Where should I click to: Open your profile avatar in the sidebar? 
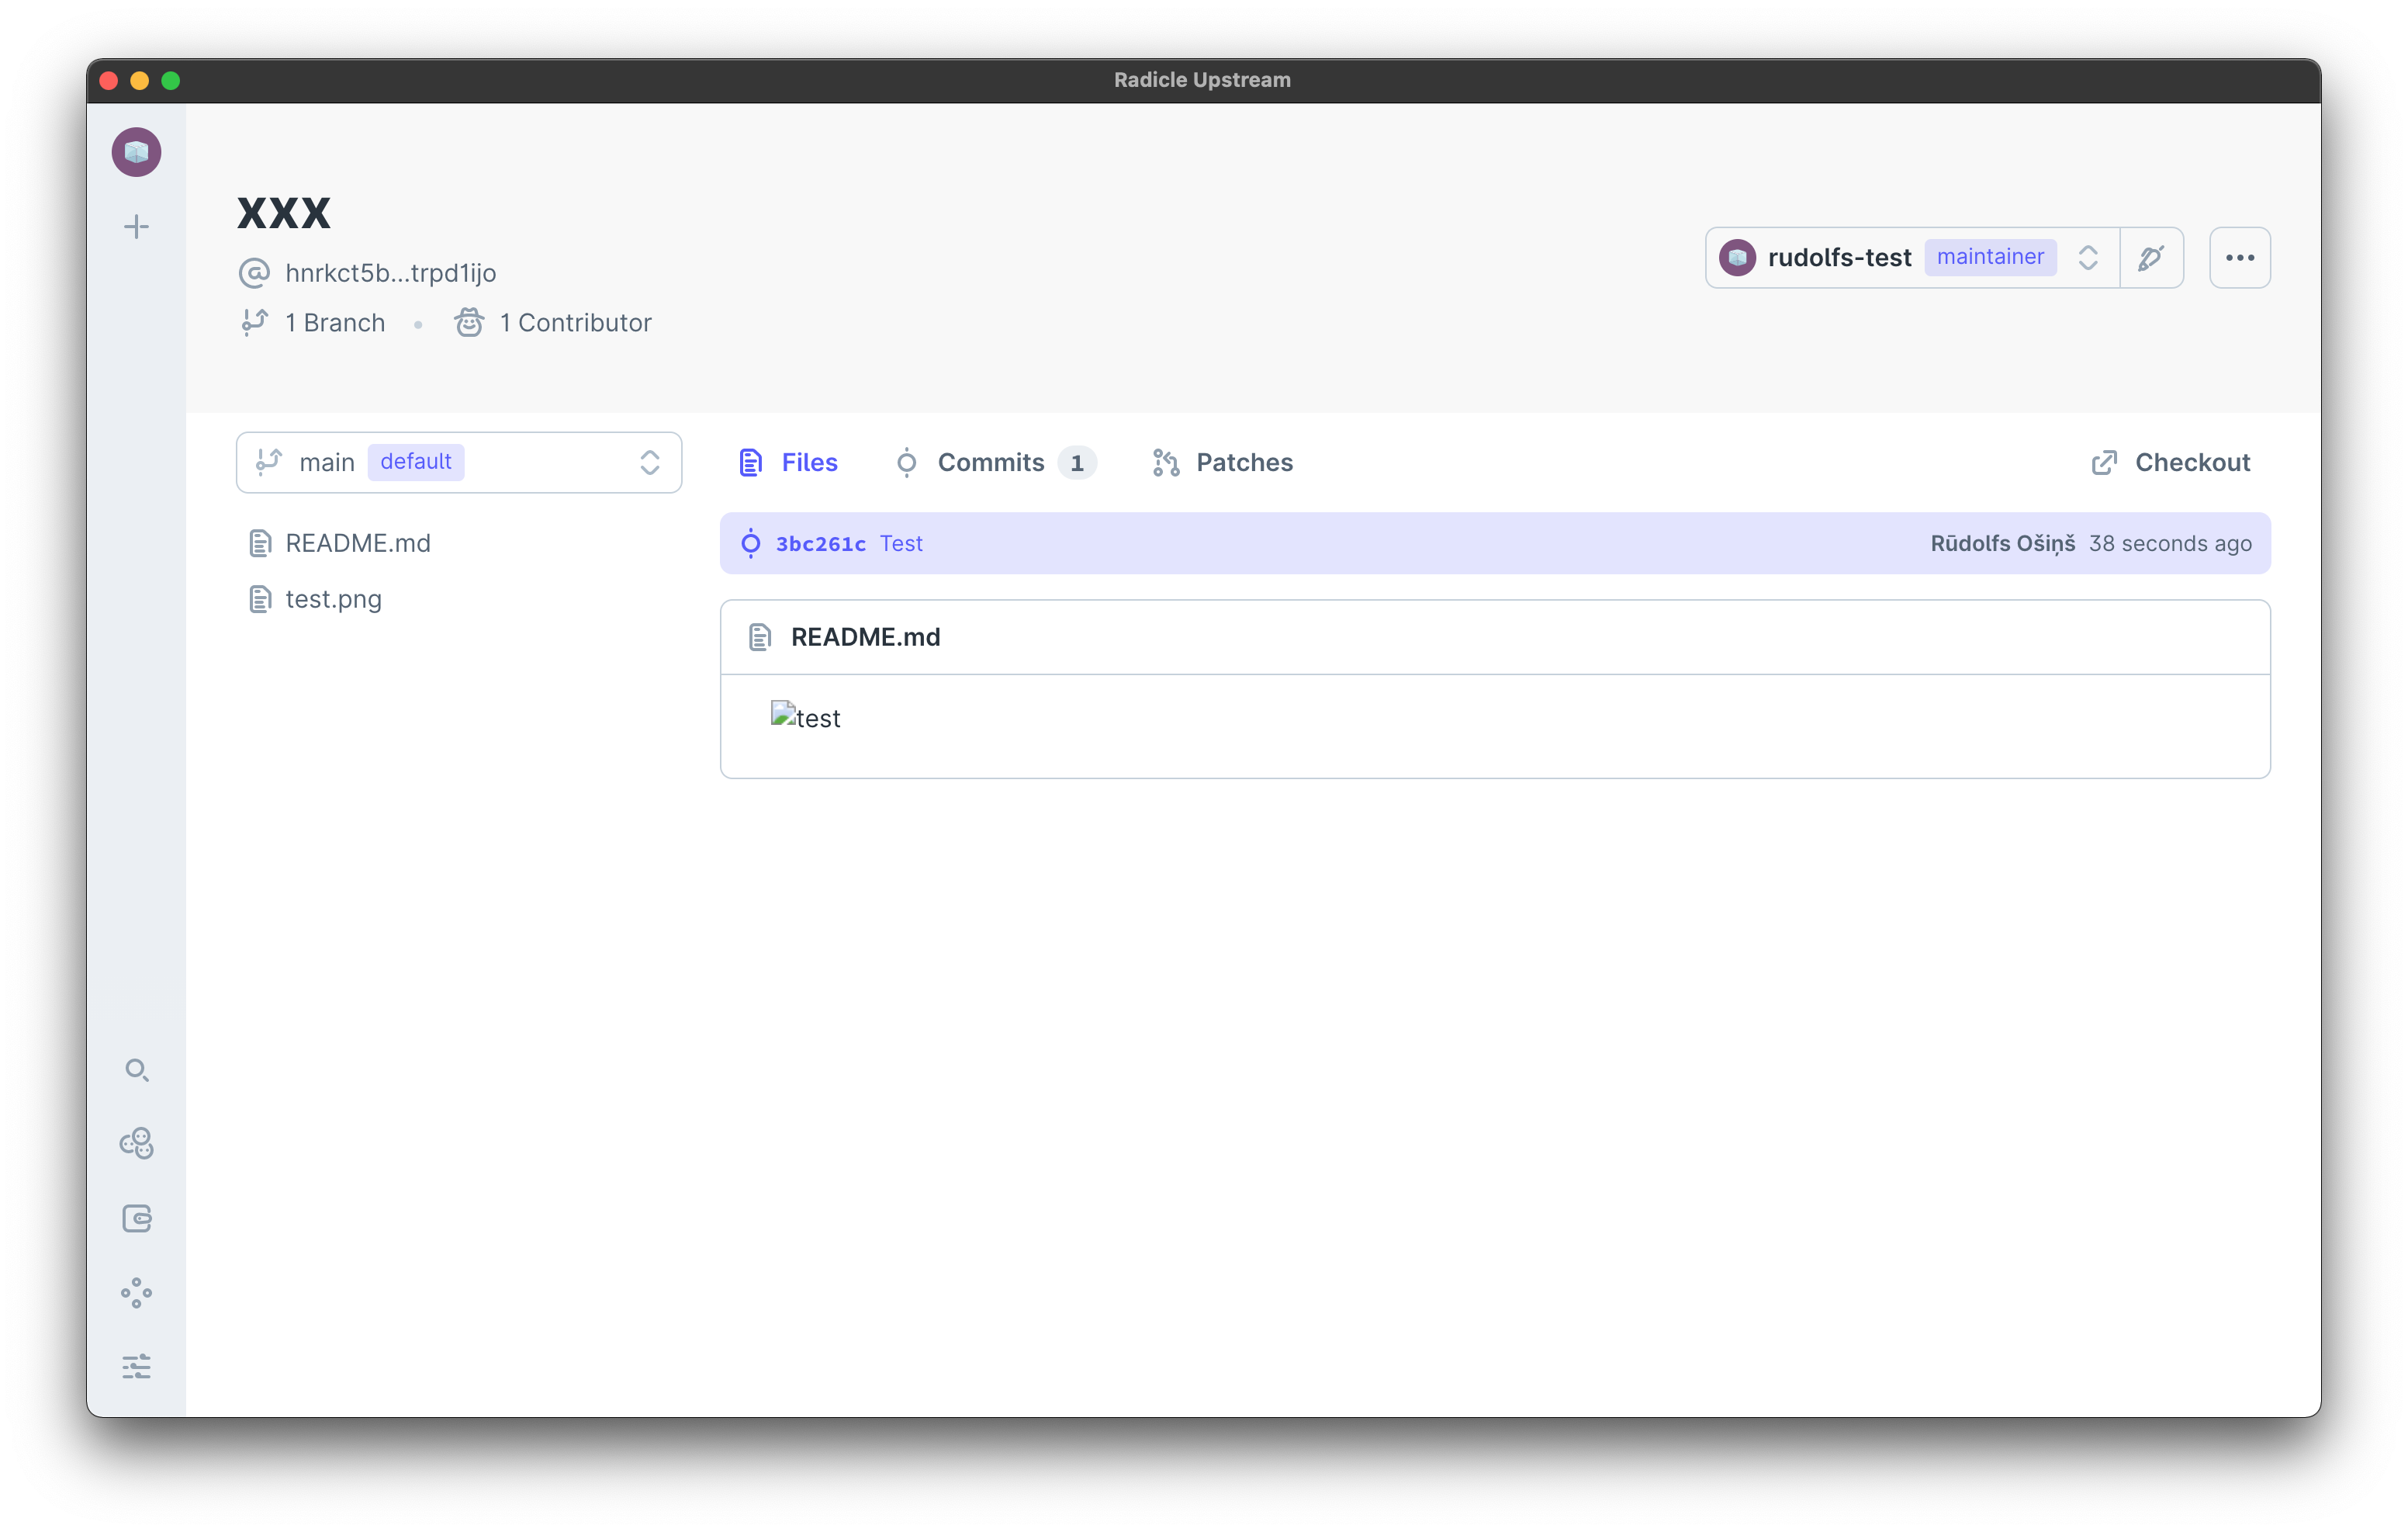click(136, 151)
